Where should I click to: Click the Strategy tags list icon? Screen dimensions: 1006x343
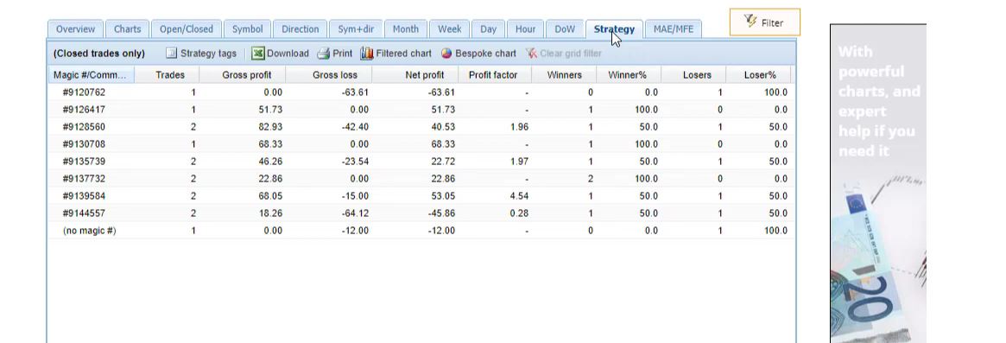(x=171, y=54)
